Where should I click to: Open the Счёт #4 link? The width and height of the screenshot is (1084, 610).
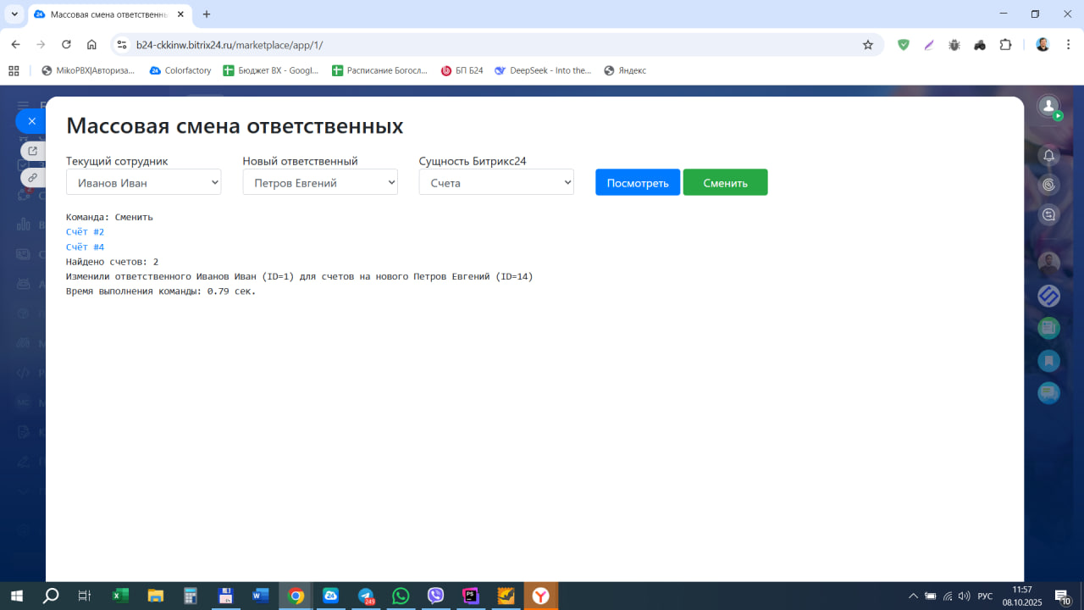(x=86, y=247)
